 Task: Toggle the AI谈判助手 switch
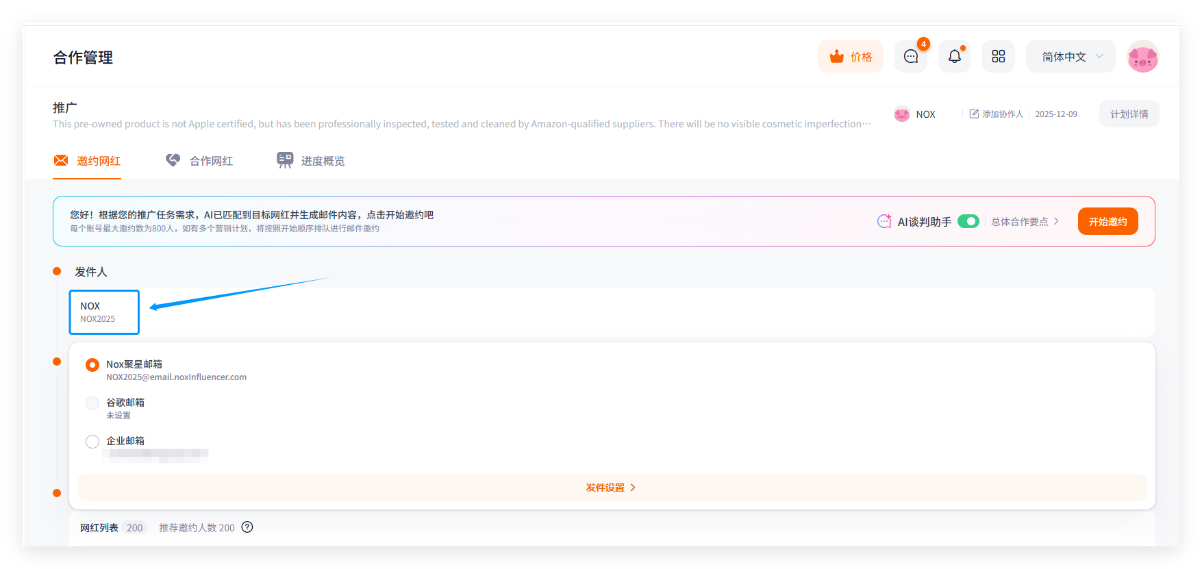[968, 221]
